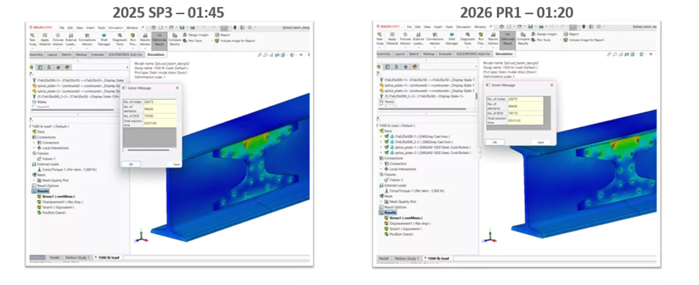Select Pin/Bolt Check1 in 2026 PR1 tree

coord(400,234)
